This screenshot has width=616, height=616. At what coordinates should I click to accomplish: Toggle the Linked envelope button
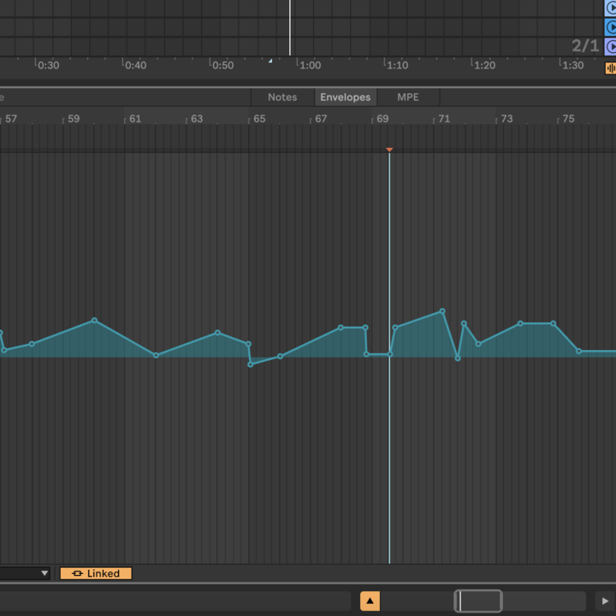tap(96, 573)
